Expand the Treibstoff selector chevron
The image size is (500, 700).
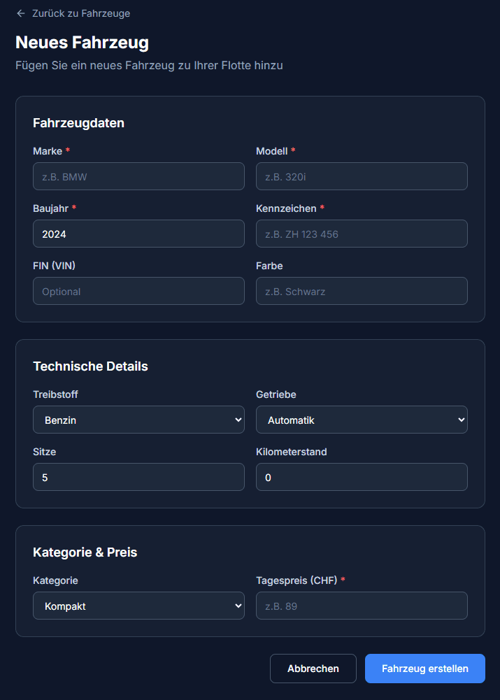[x=238, y=420]
